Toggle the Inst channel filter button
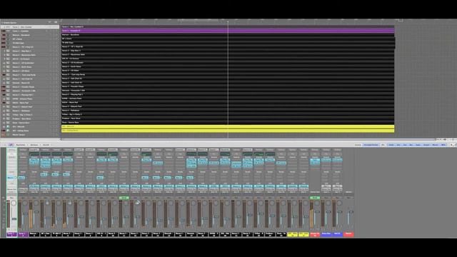This screenshot has height=257, width=457. point(398,145)
